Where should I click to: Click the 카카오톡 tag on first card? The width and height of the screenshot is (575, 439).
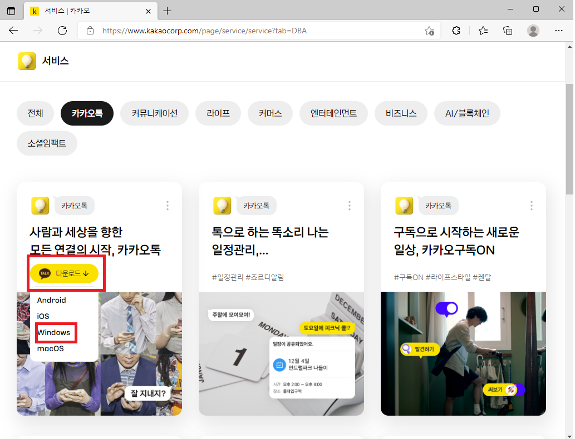(x=74, y=206)
